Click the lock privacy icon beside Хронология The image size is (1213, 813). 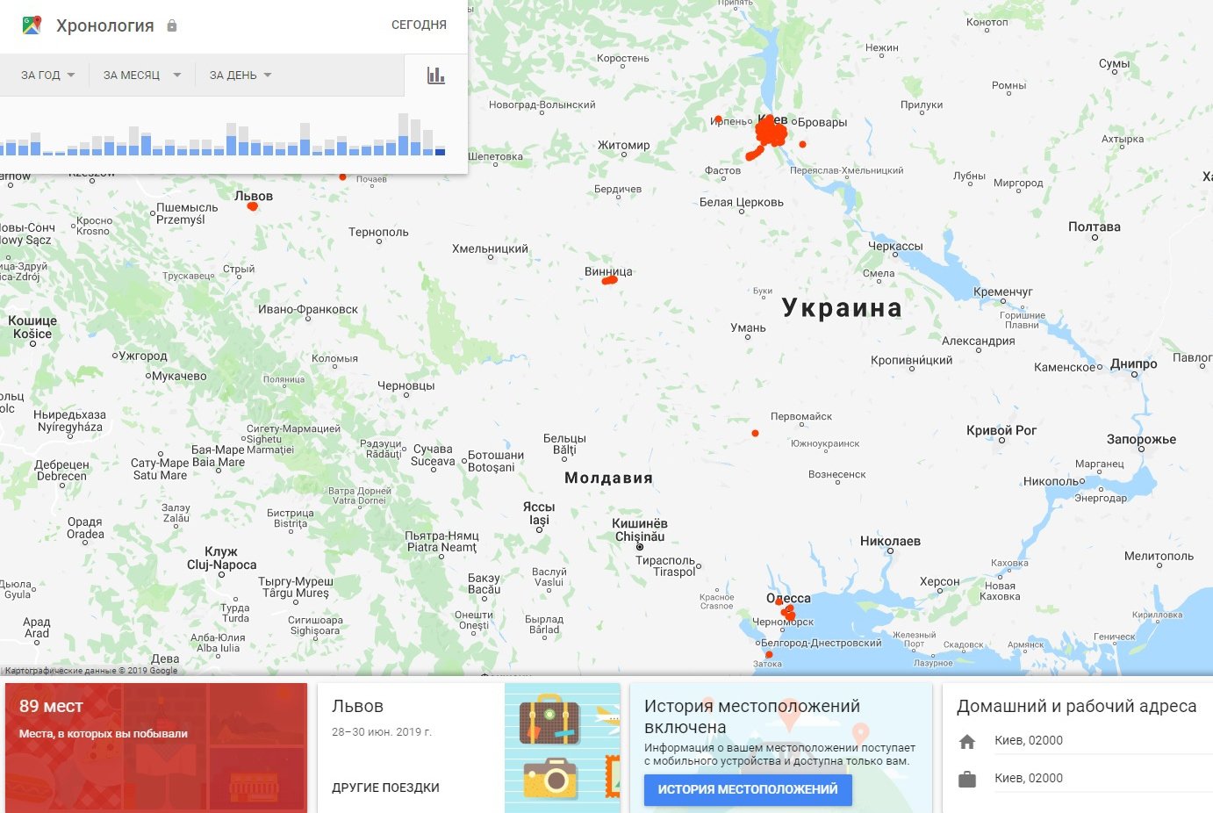click(x=172, y=25)
